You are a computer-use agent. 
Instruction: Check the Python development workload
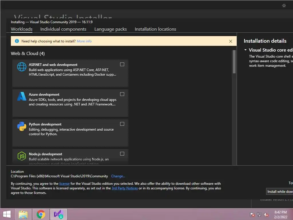[x=122, y=124]
